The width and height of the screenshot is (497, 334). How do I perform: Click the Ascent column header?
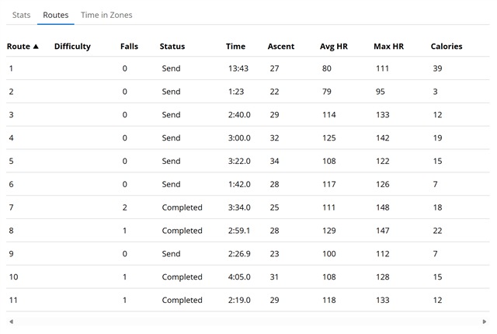[x=280, y=47]
